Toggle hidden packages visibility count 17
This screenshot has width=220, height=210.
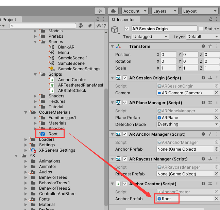[x=101, y=26]
